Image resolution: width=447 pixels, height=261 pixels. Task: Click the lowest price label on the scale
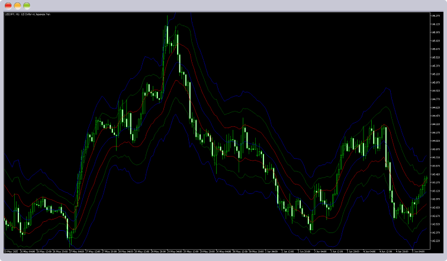(435, 241)
